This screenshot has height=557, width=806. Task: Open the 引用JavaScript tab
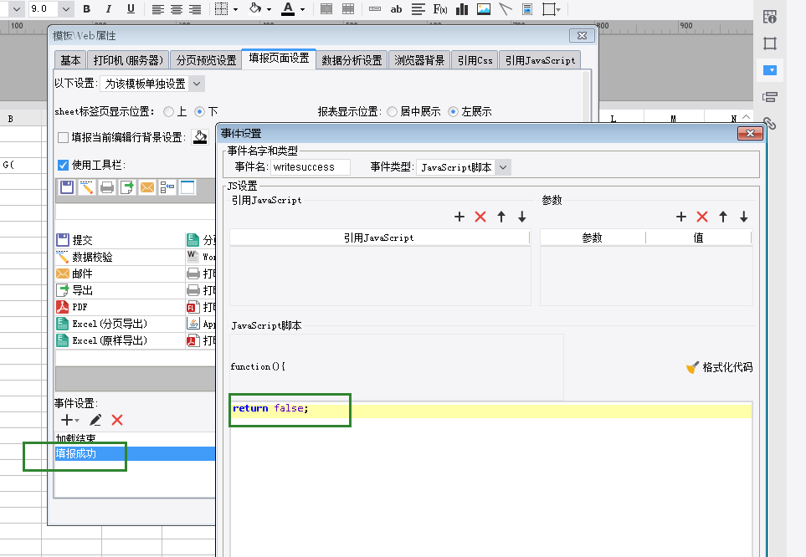540,60
